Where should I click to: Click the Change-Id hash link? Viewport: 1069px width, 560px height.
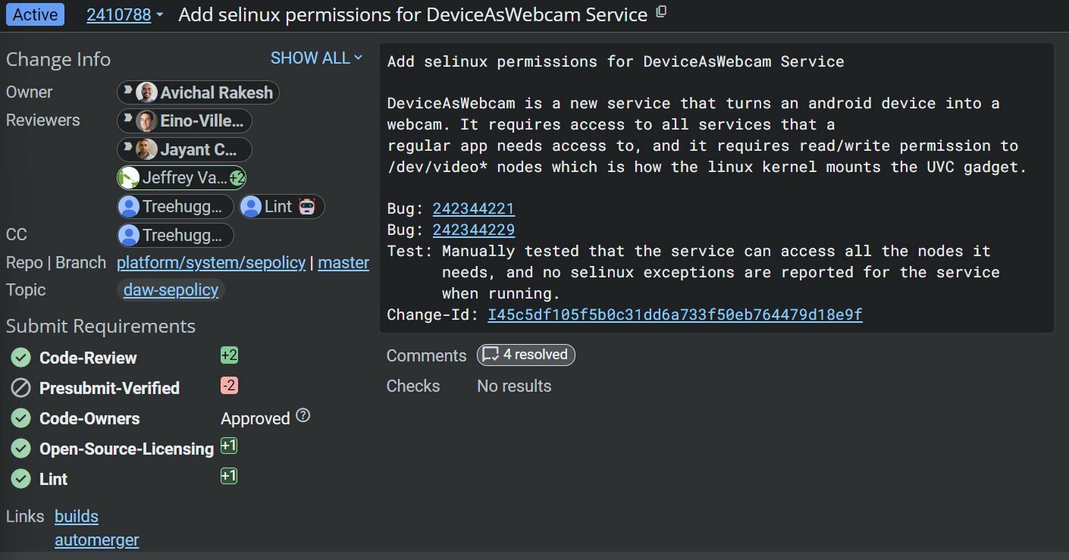point(675,314)
